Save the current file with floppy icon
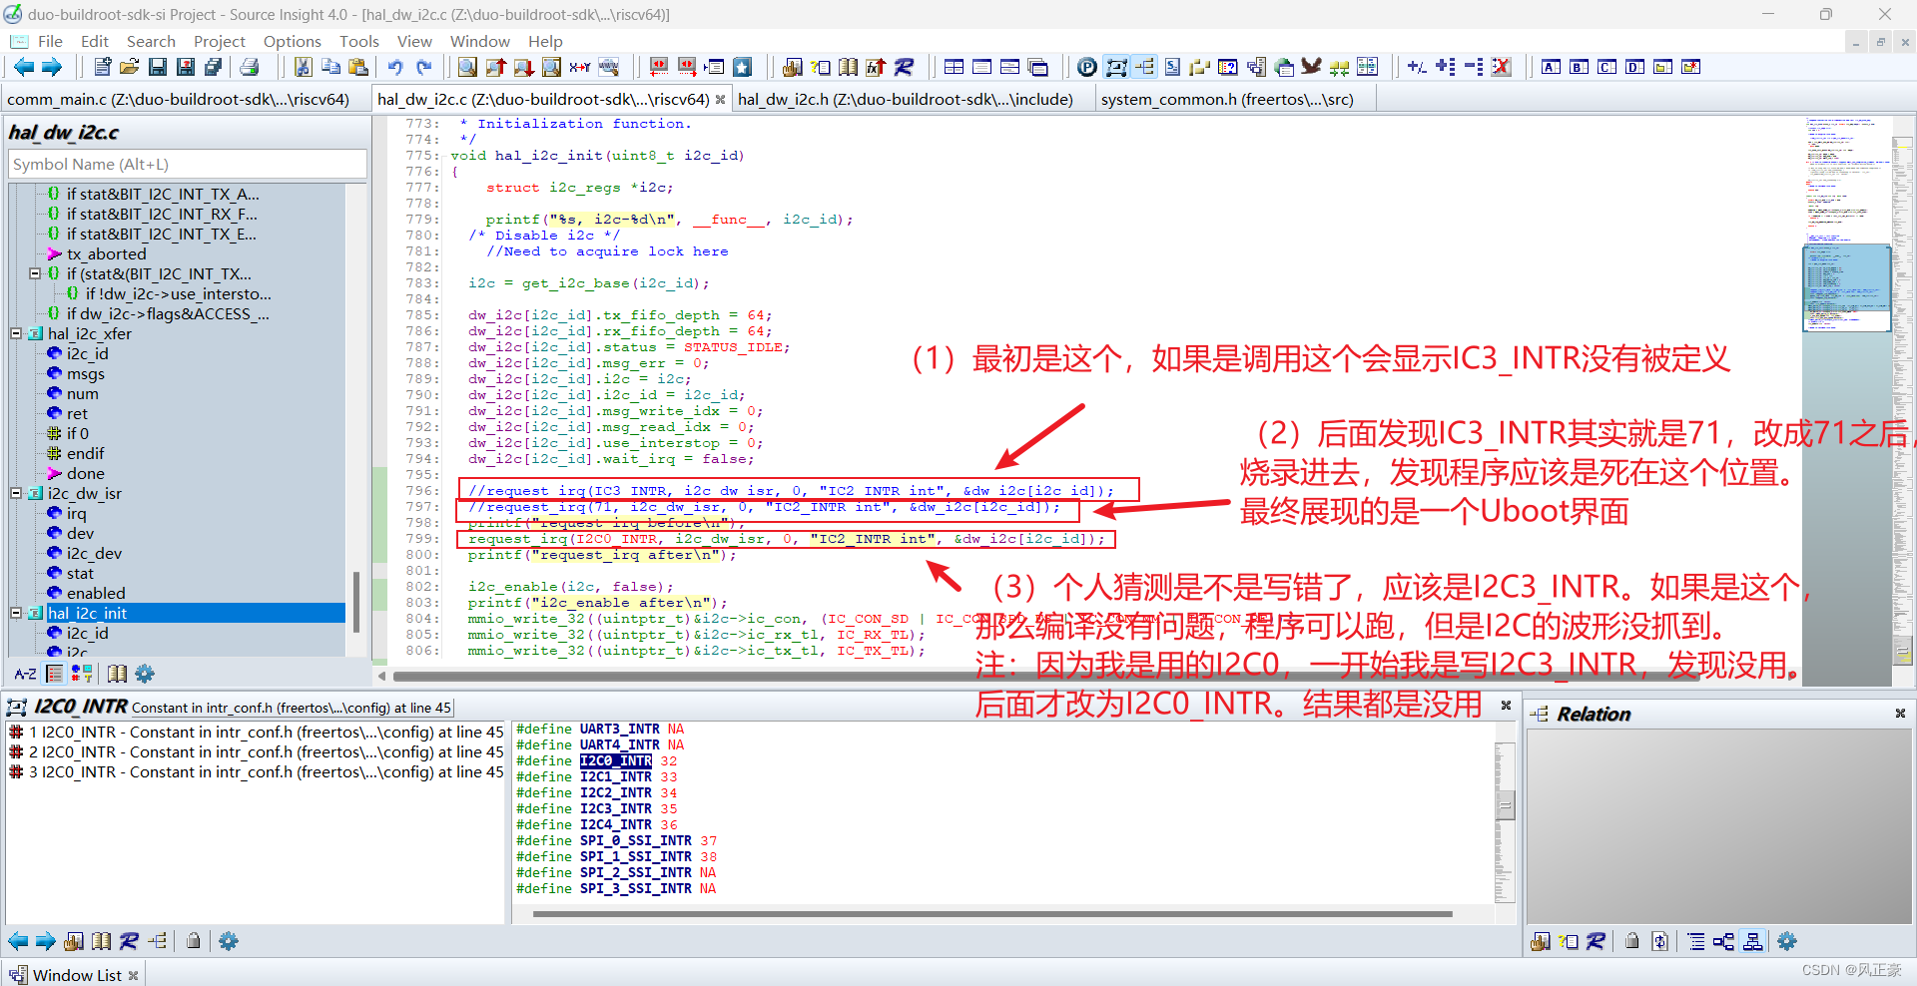The width and height of the screenshot is (1917, 986). click(x=158, y=67)
